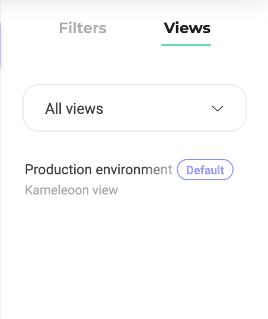Screen dimensions: 268x319
Task: Expand view type list via down arrow
Action: (218, 109)
